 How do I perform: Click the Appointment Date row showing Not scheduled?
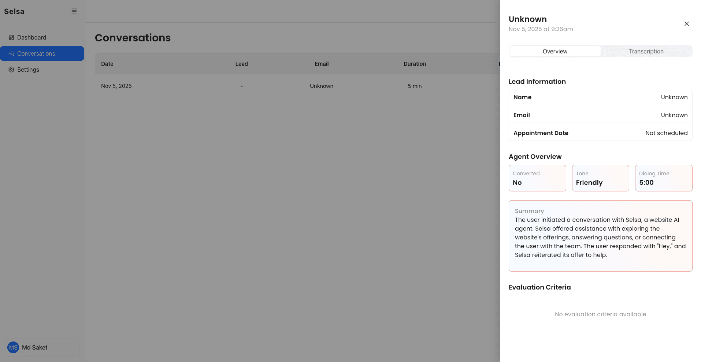click(x=600, y=133)
